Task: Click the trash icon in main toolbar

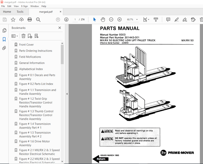Action: 201,20
